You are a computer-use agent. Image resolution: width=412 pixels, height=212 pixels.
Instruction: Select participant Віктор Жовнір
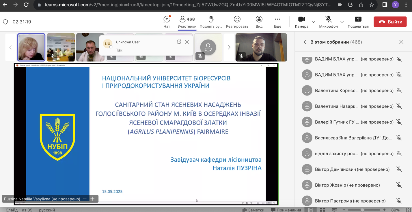click(352, 185)
